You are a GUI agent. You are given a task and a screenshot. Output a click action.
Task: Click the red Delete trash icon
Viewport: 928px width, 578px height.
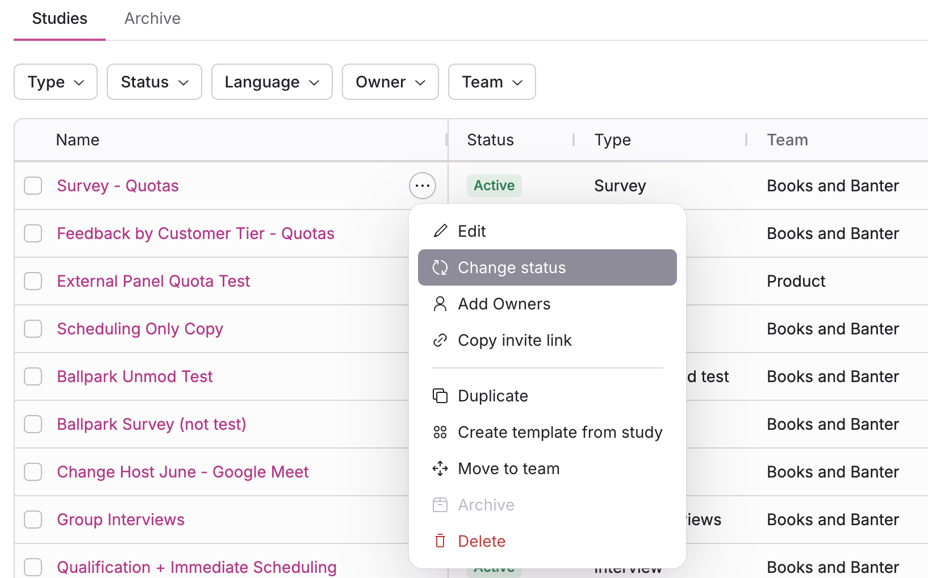pos(440,541)
